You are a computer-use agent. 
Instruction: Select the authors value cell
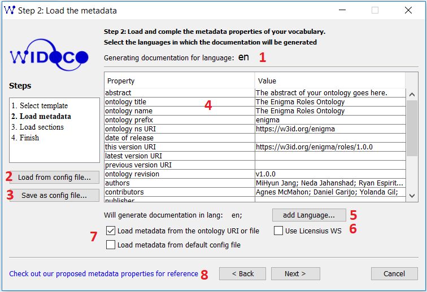[330, 183]
